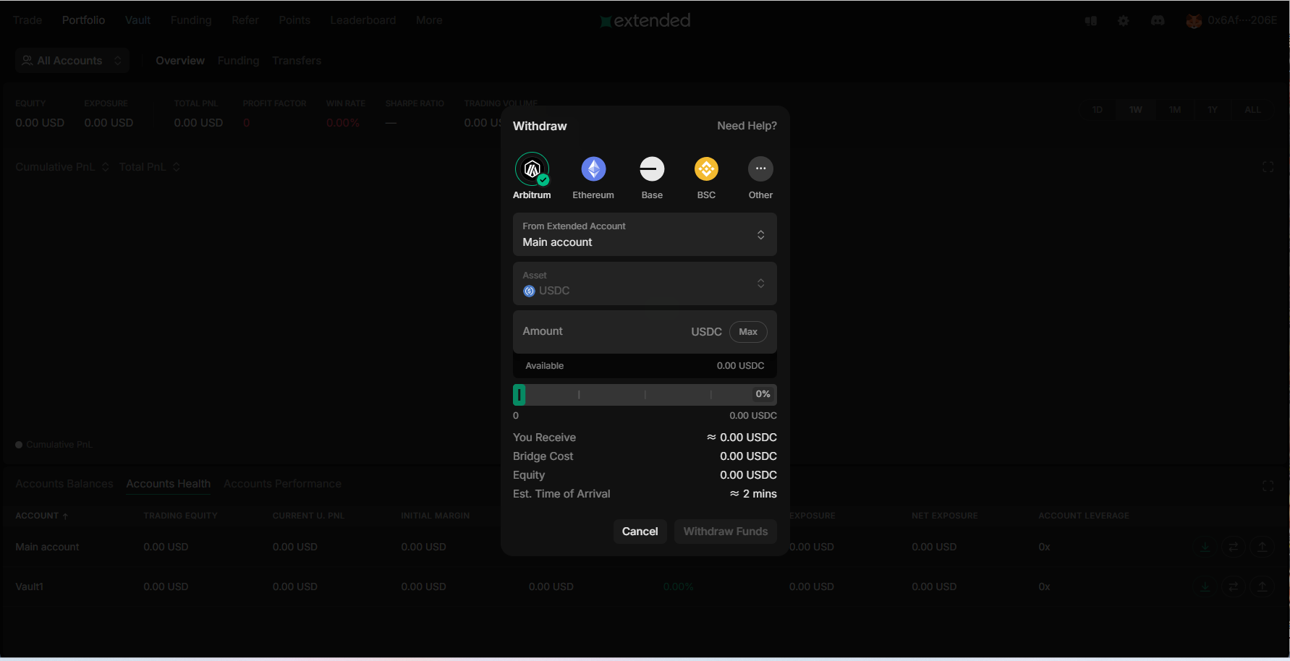Open the wallet address account menu
The image size is (1290, 661).
tap(1231, 21)
